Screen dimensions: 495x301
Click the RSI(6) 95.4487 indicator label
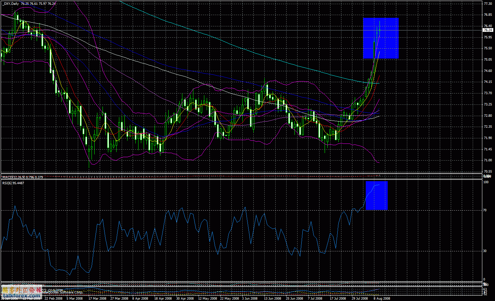[x=13, y=183]
